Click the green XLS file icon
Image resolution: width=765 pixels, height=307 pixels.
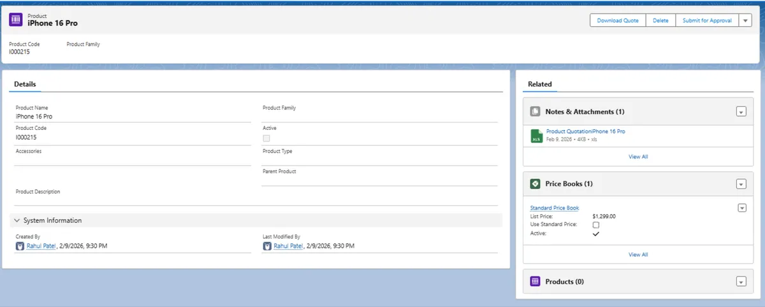click(536, 135)
